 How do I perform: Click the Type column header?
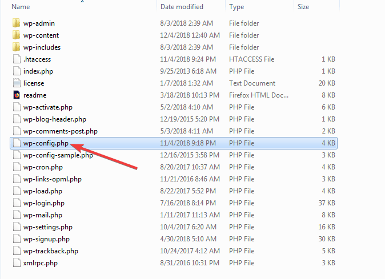(x=236, y=7)
